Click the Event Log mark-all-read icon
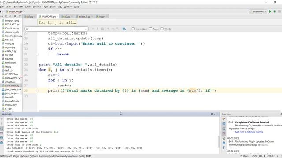 tap(224, 138)
